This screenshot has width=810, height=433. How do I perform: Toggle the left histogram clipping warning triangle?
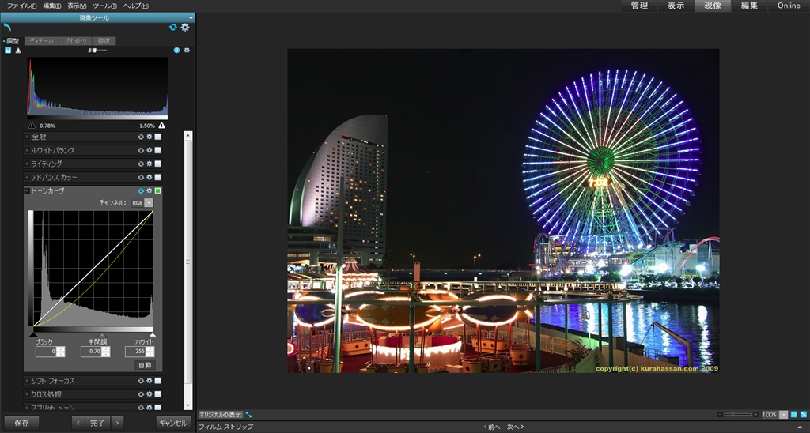[32, 126]
